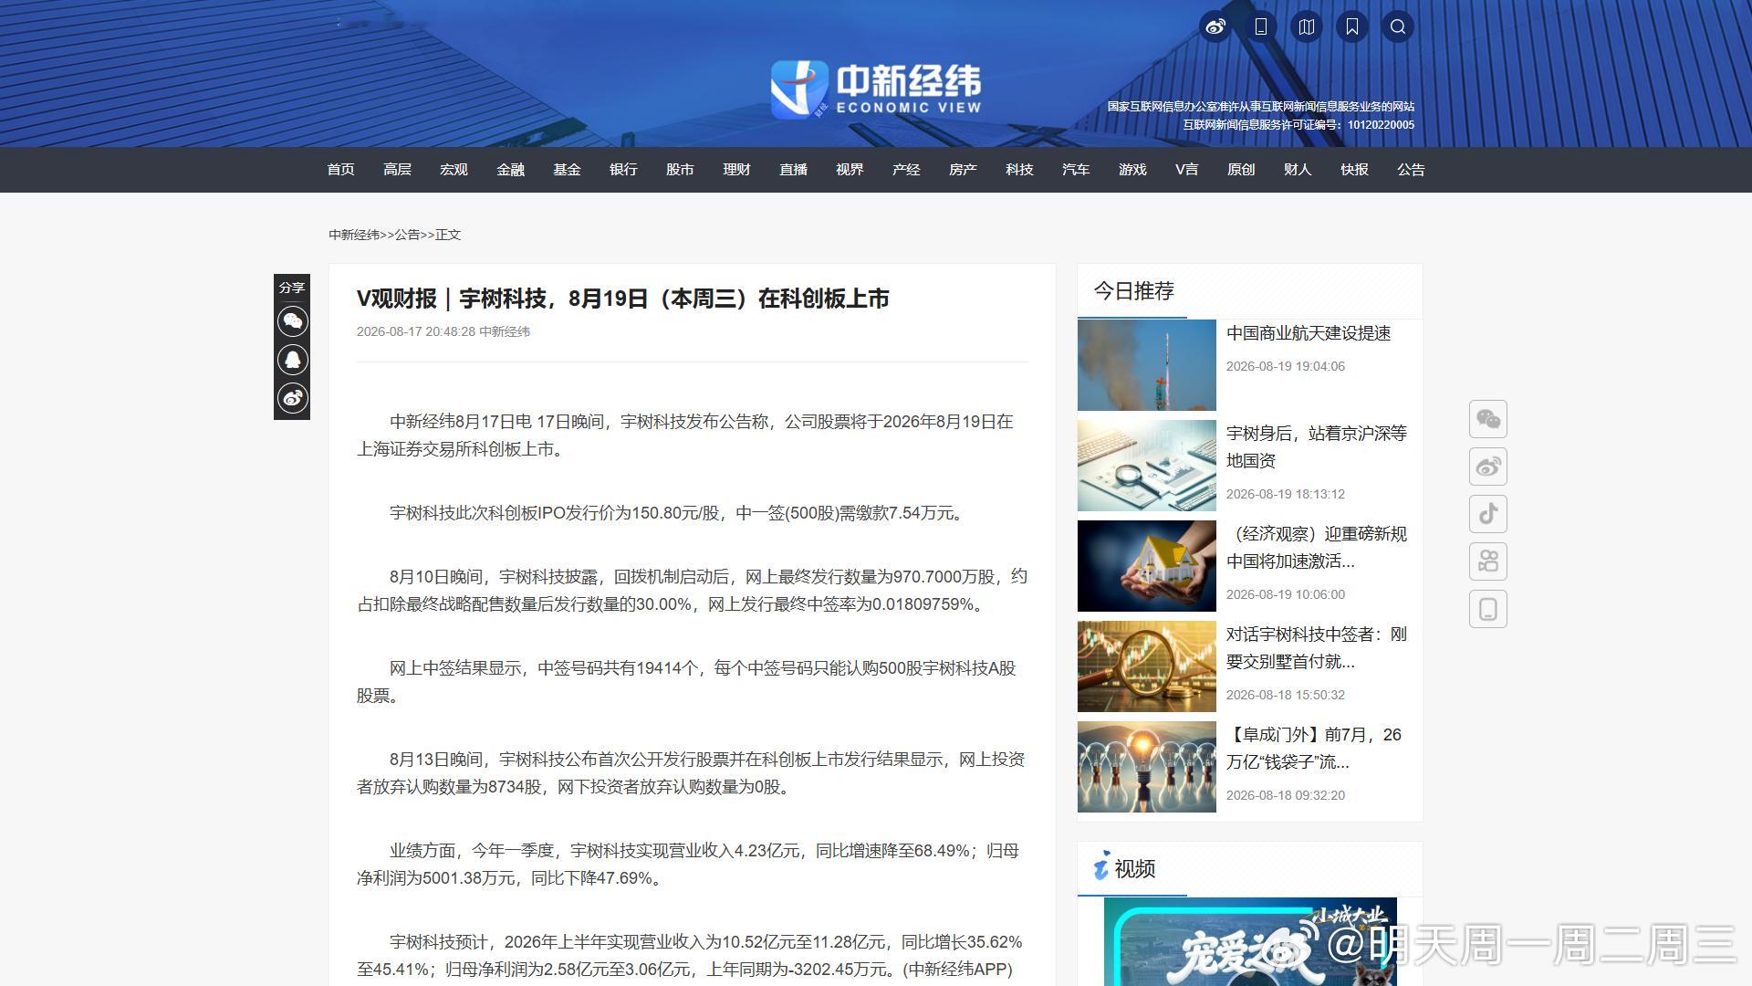
Task: Click the WeChat icon in the floating right sidebar
Action: (1488, 419)
